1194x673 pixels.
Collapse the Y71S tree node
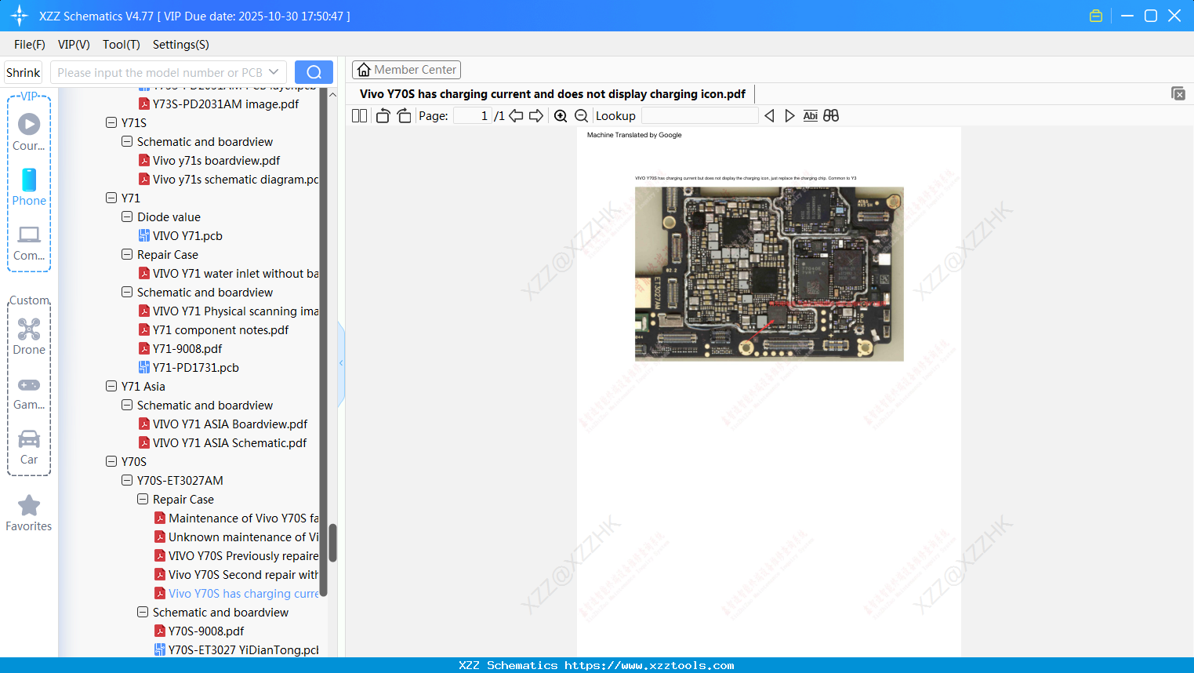pos(111,122)
